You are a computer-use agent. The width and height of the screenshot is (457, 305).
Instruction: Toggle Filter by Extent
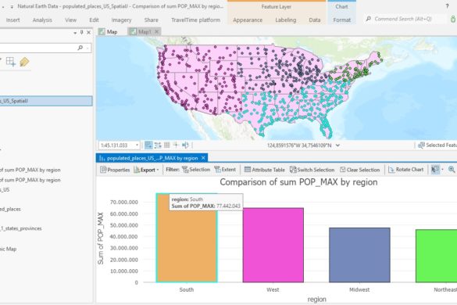(x=225, y=170)
